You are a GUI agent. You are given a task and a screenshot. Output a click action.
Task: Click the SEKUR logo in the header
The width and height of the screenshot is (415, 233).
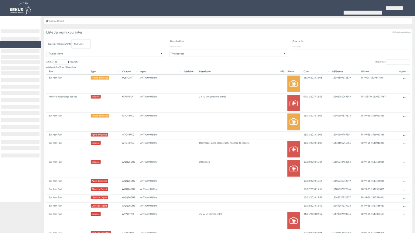point(20,8)
